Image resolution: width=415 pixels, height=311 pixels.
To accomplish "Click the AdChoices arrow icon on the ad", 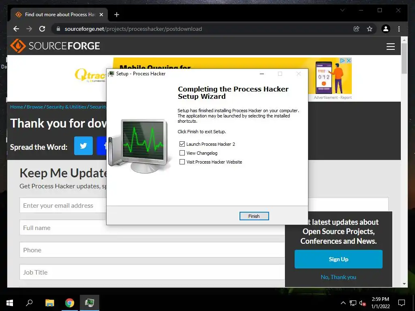I will point(342,61).
